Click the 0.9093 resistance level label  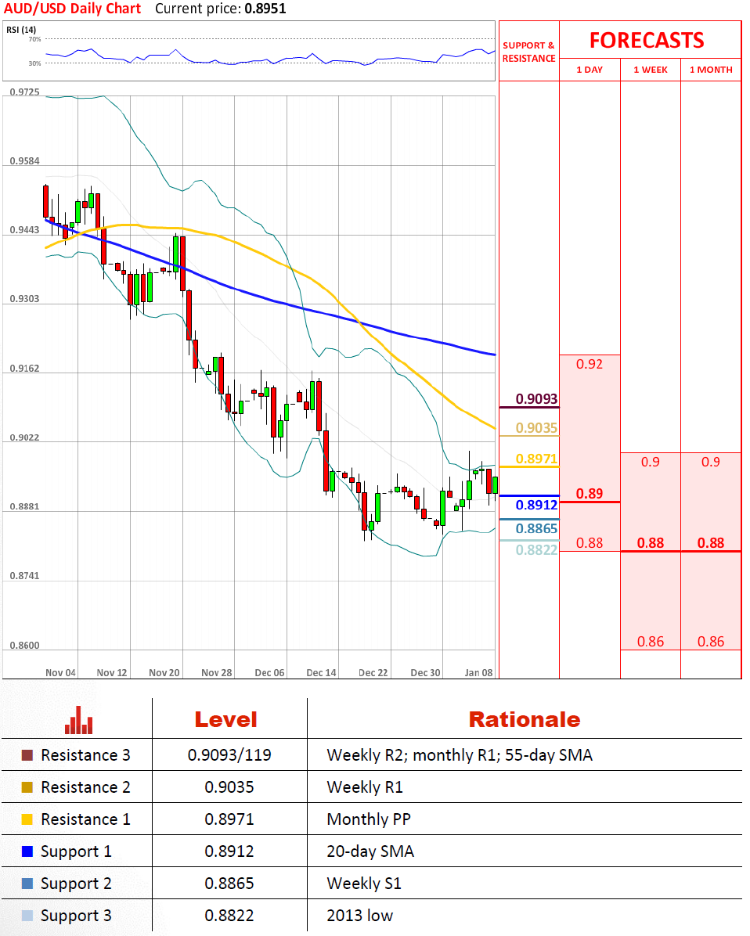[536, 399]
